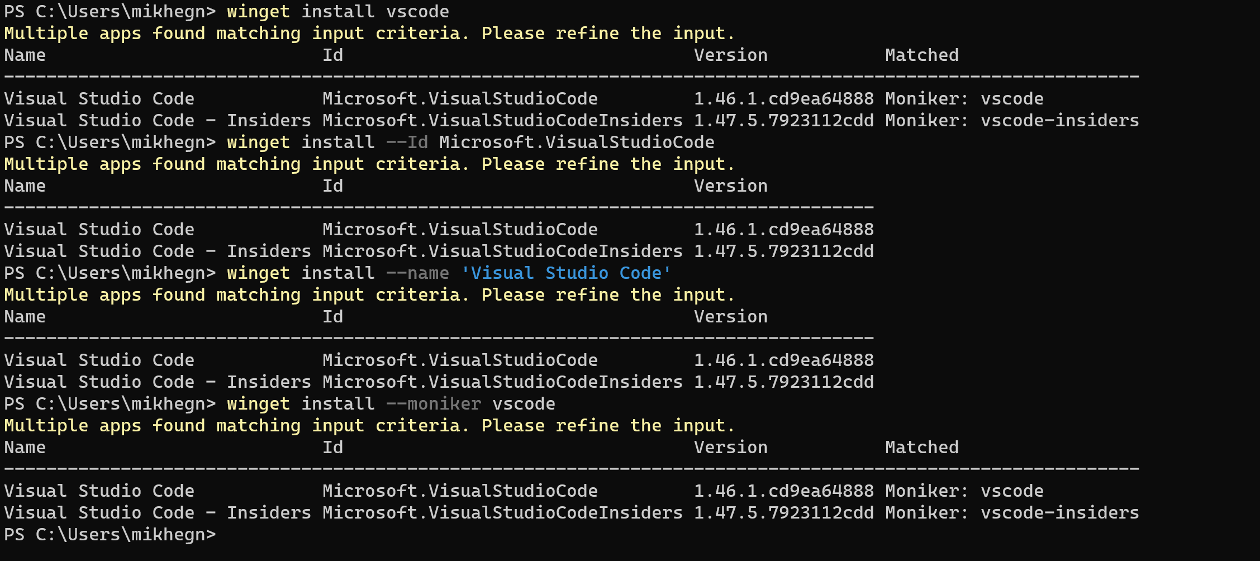This screenshot has height=561, width=1260.
Task: Click the 'Matched' column header in the first table
Action: tap(922, 55)
